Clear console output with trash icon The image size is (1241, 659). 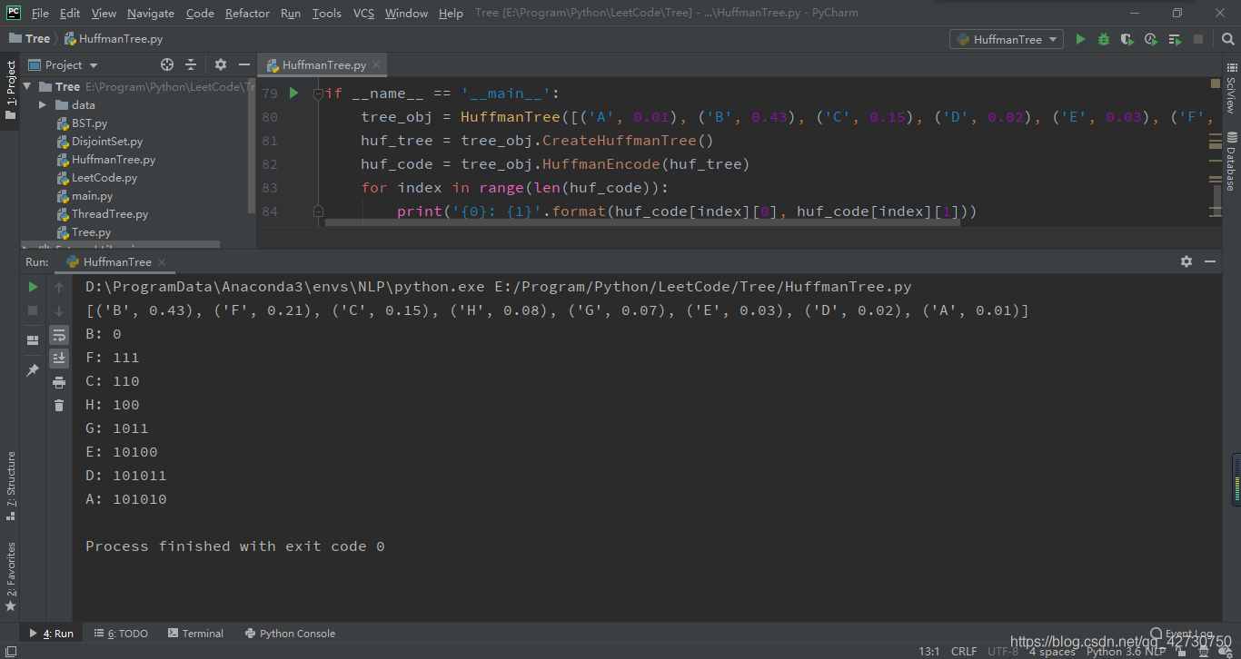(x=59, y=406)
